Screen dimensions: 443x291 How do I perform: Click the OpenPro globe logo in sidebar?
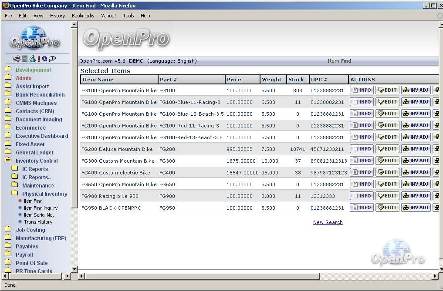[35, 38]
